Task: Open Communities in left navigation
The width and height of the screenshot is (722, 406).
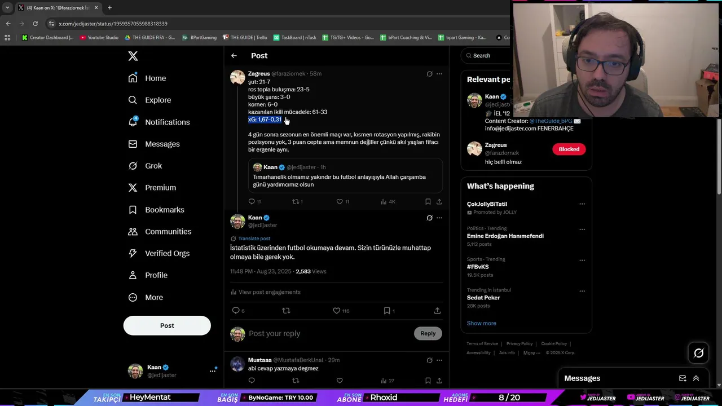Action: 160,231
